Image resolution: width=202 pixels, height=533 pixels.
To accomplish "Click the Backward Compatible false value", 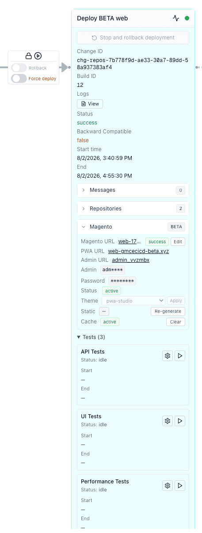I will click(x=83, y=140).
